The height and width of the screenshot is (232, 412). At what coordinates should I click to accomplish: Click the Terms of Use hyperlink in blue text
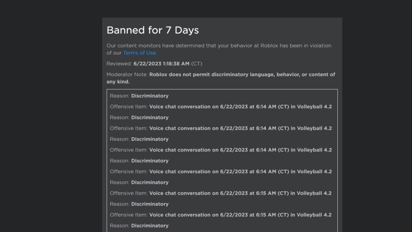[139, 53]
